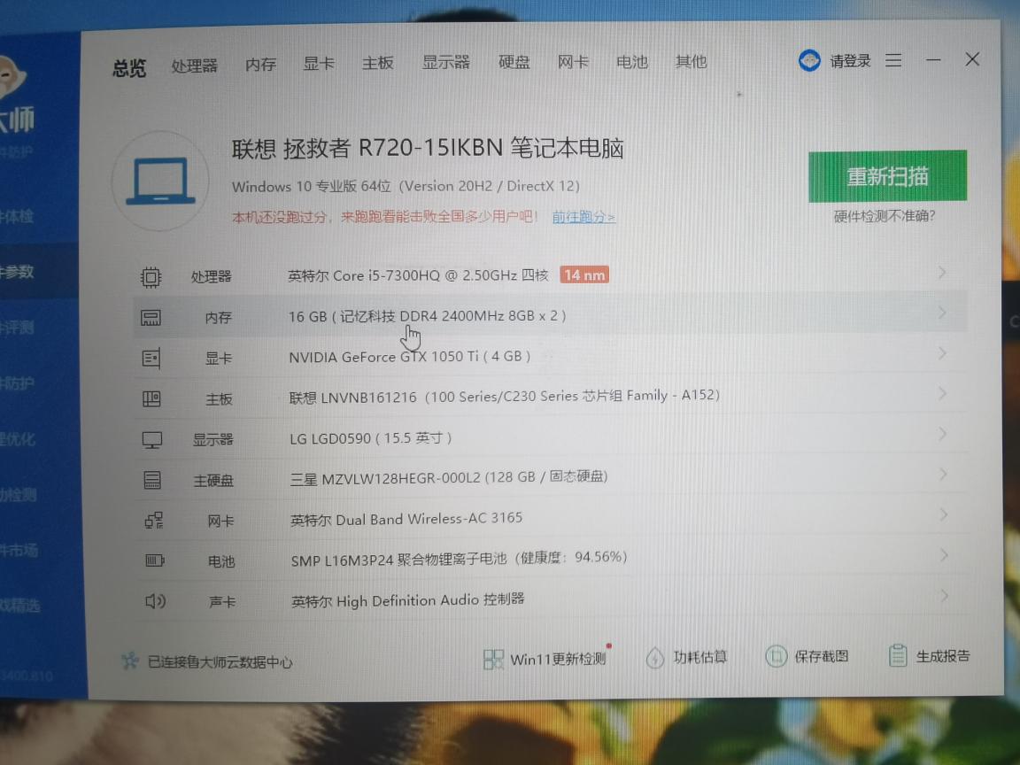Expand the 内存 row chevron
Viewport: 1020px width, 765px height.
tap(942, 313)
